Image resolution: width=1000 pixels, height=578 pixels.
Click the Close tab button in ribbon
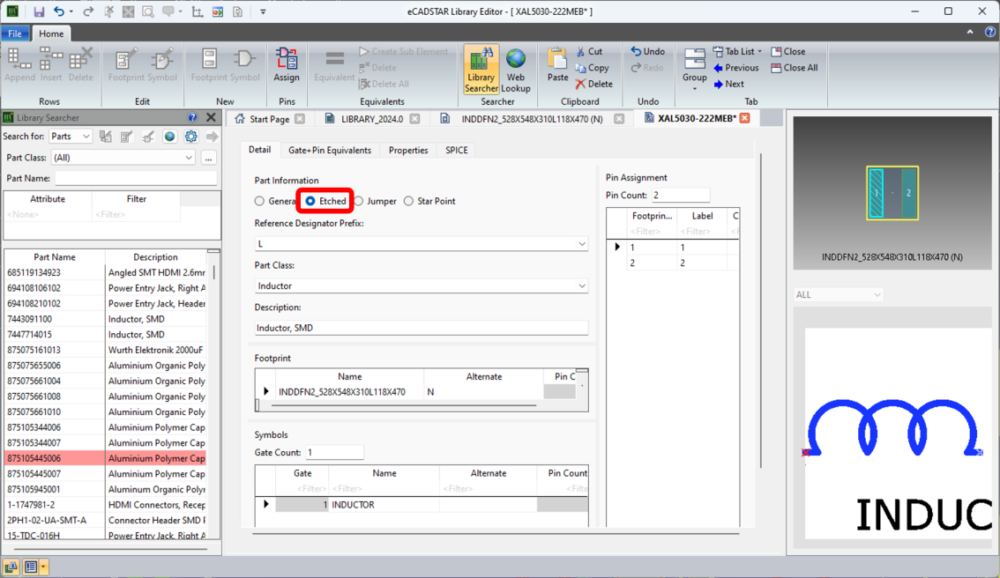[788, 52]
